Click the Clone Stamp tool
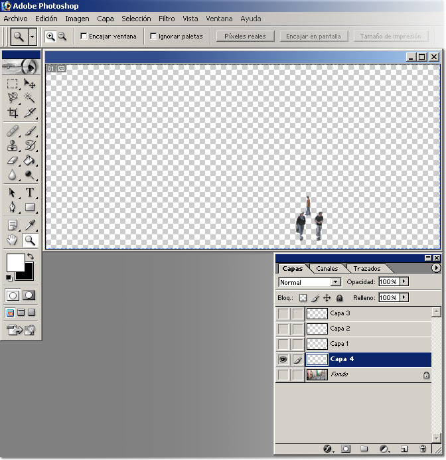Image resolution: width=446 pixels, height=460 pixels. pyautogui.click(x=13, y=145)
